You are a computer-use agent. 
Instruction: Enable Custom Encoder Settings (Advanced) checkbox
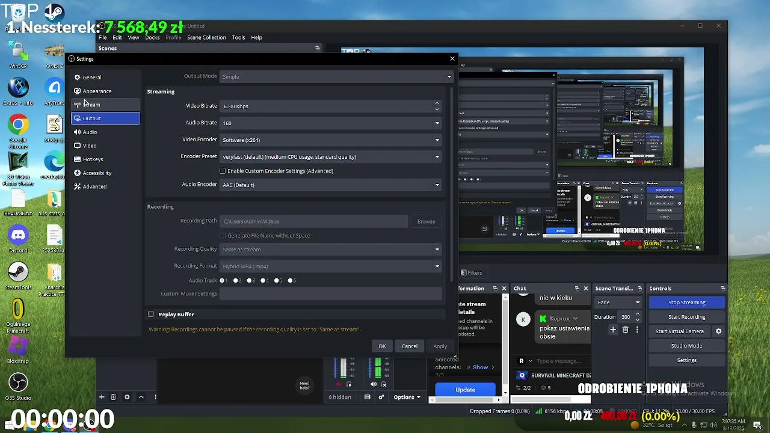(223, 171)
